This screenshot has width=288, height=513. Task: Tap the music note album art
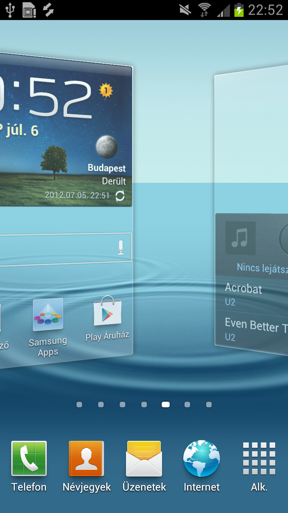[240, 238]
